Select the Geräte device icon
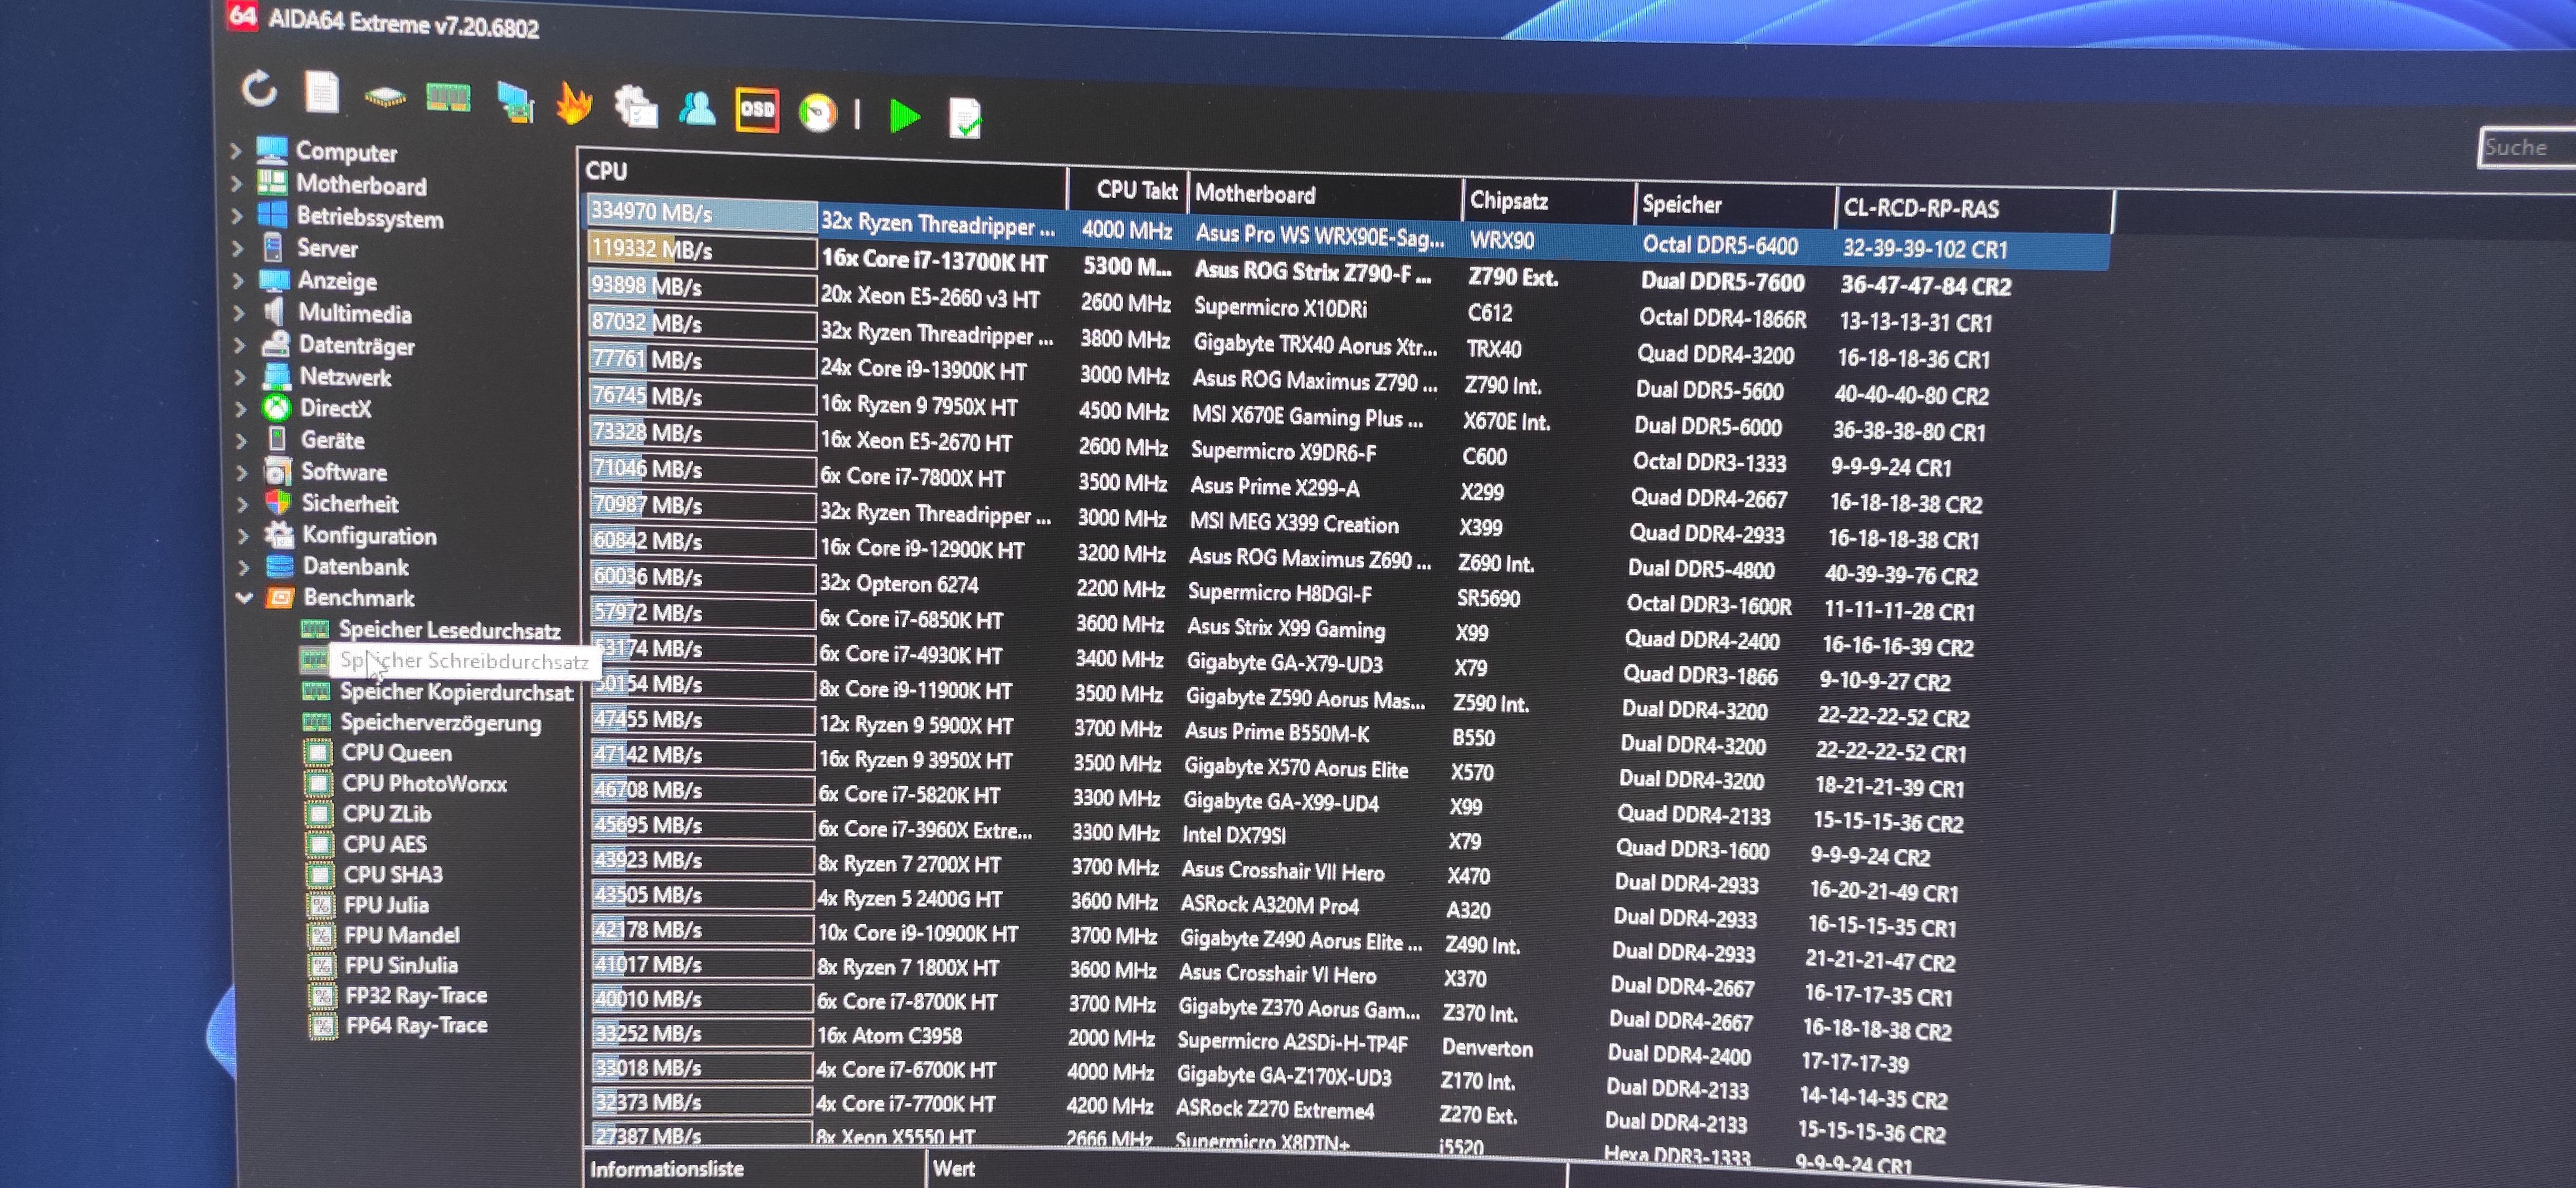The image size is (2576, 1188). coord(277,440)
